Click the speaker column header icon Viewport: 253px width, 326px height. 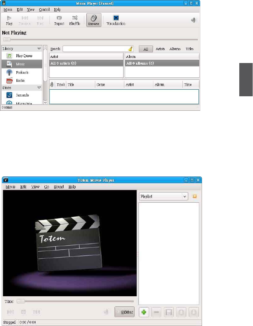pyautogui.click(x=52, y=85)
